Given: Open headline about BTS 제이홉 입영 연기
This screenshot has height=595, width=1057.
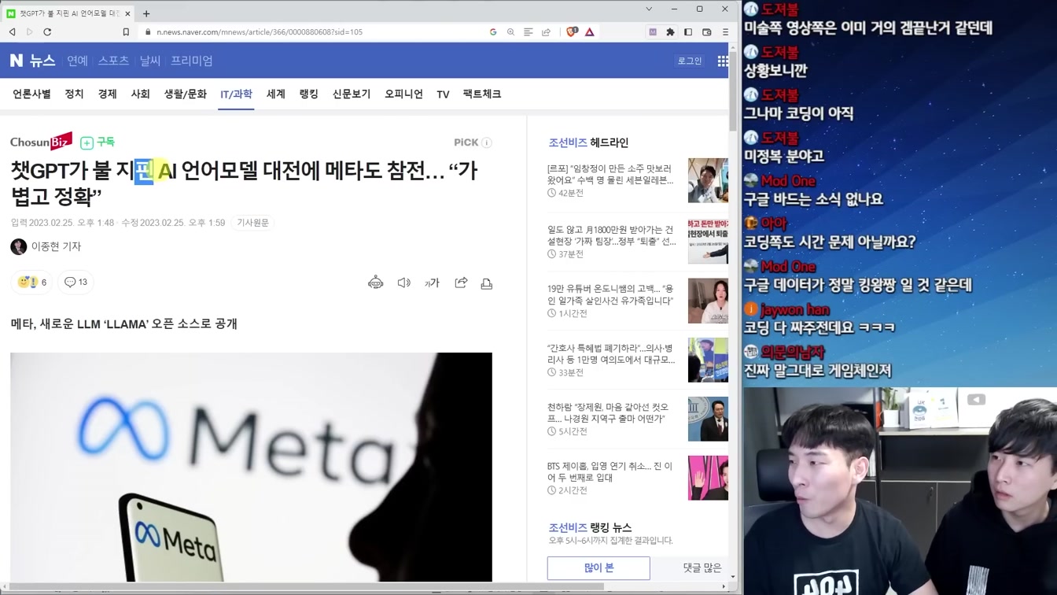Looking at the screenshot, I should click(610, 471).
